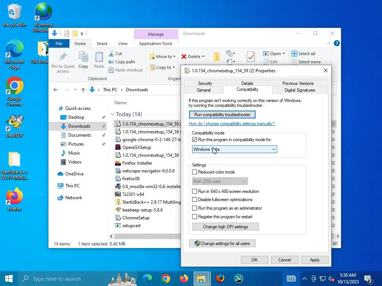Open Edge from the taskbar
382x286 pixels.
pyautogui.click(x=147, y=279)
